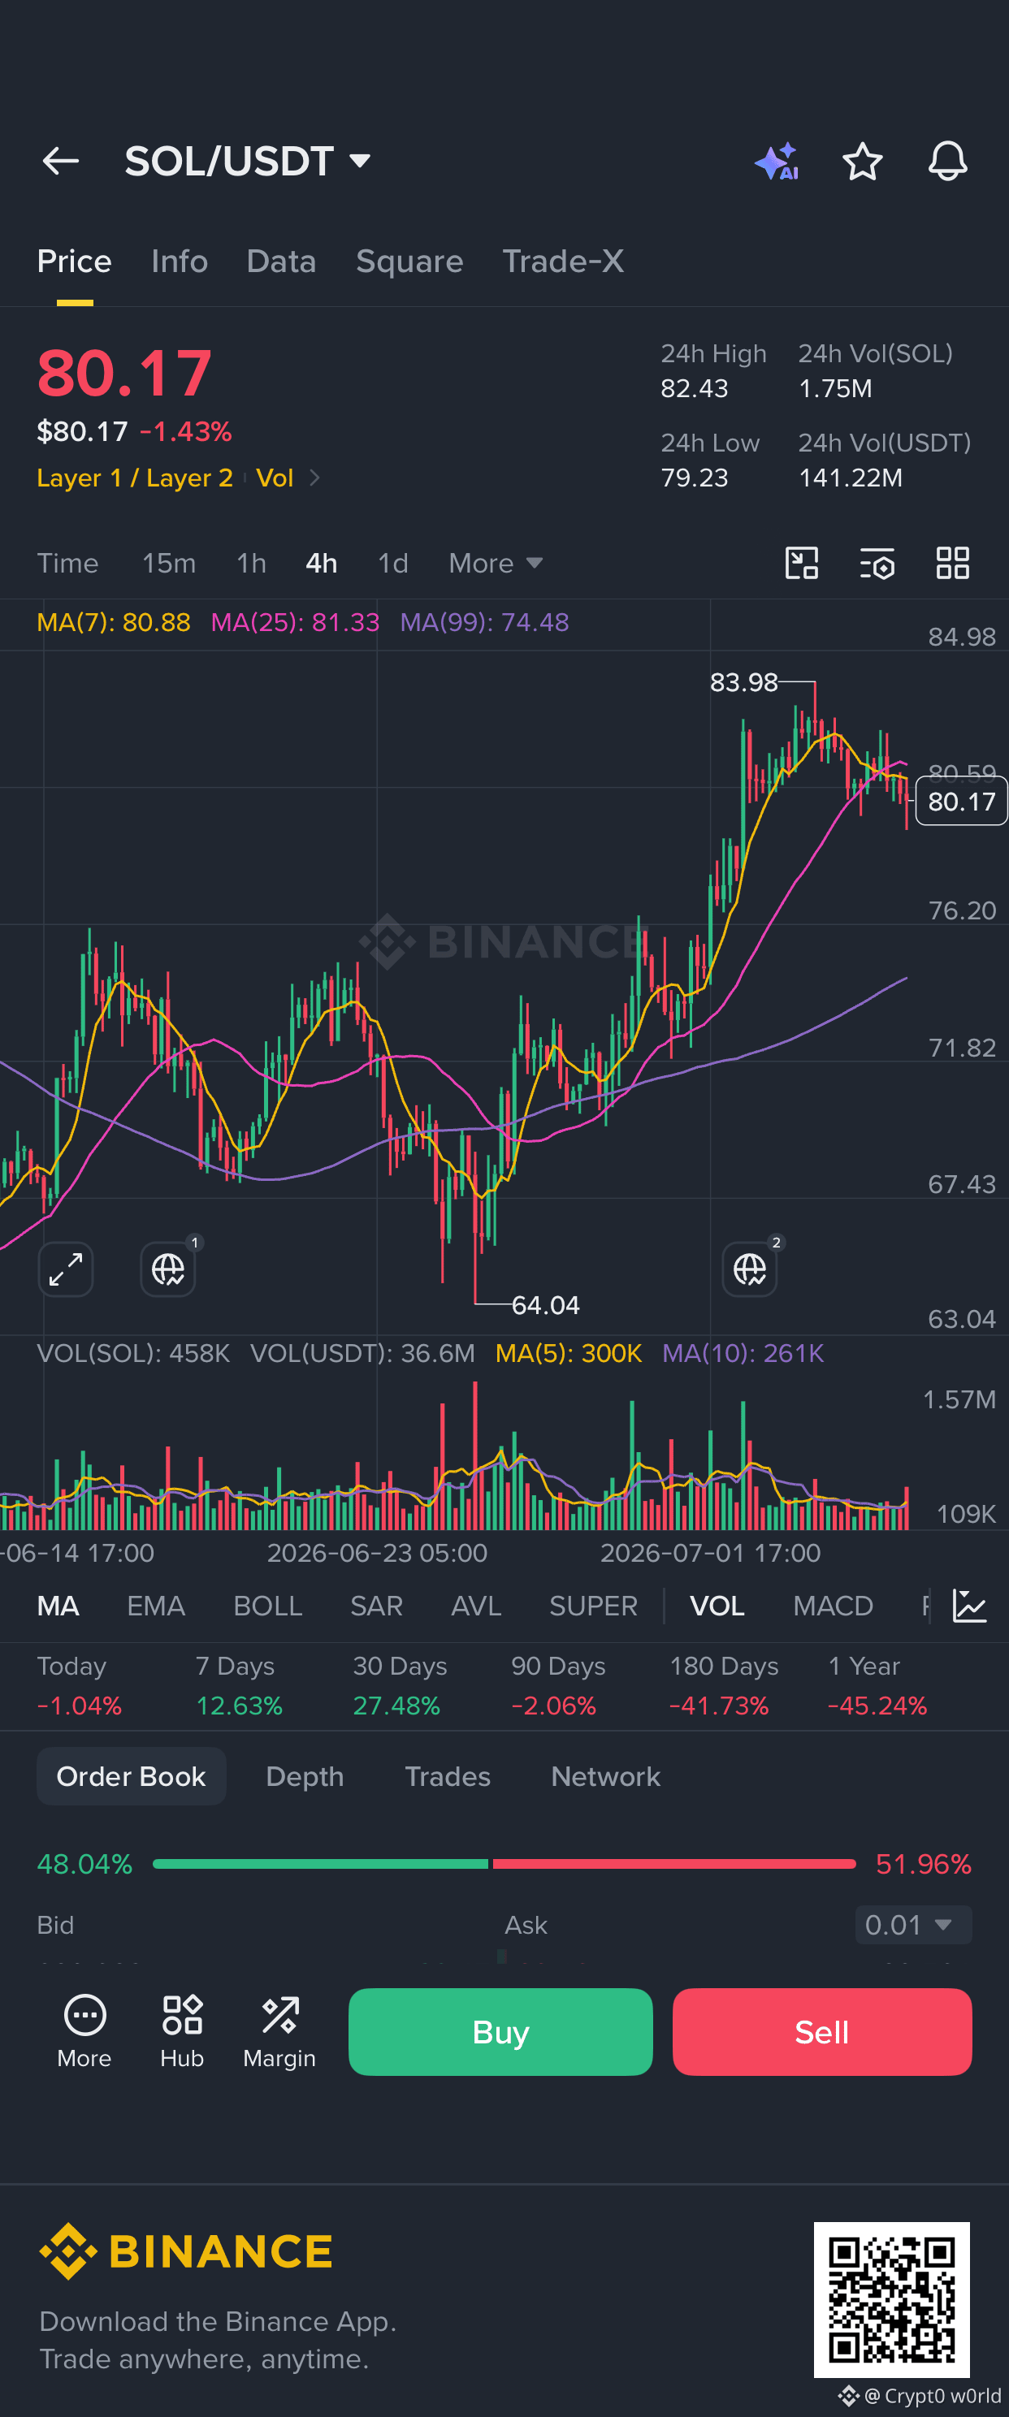The image size is (1009, 2417).
Task: Tap the Today -1.04% performance
Action: 79,1686
